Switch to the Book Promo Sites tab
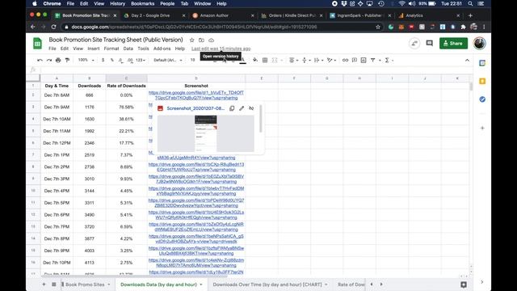This screenshot has width=517, height=291. click(x=85, y=285)
